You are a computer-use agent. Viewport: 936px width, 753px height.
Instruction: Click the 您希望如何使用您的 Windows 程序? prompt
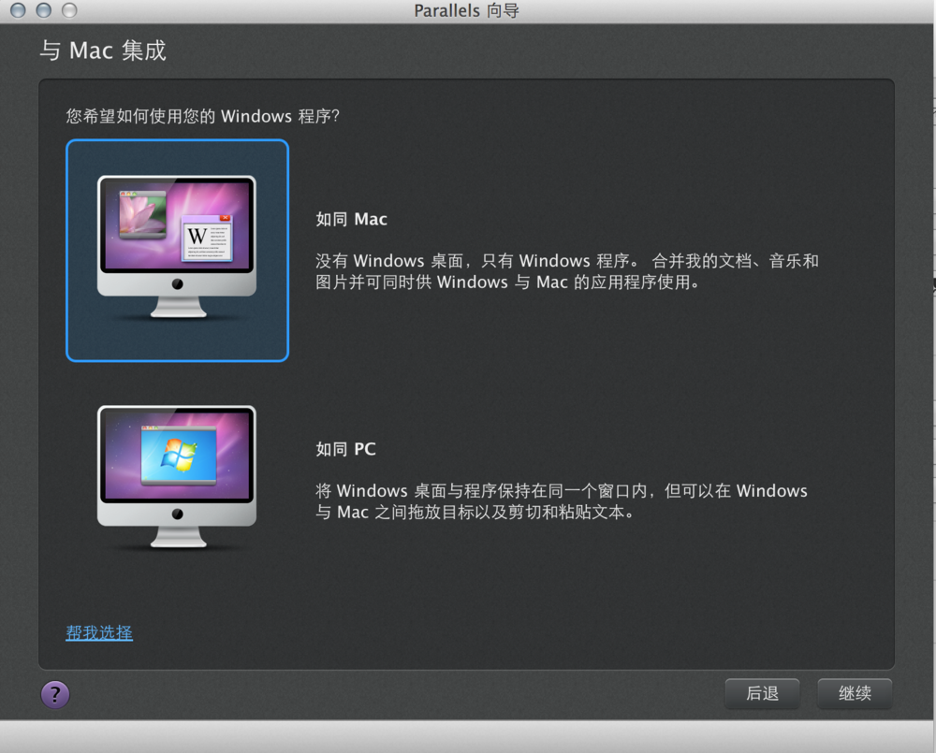click(202, 116)
